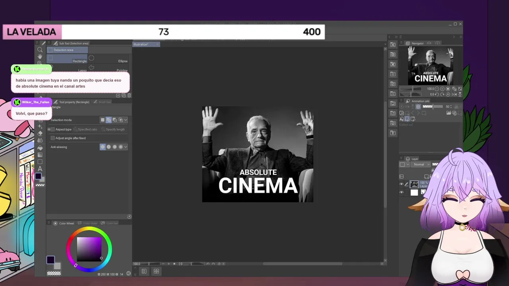Select the Eraser tool in toolbar
Image resolution: width=509 pixels, height=286 pixels.
(40, 133)
